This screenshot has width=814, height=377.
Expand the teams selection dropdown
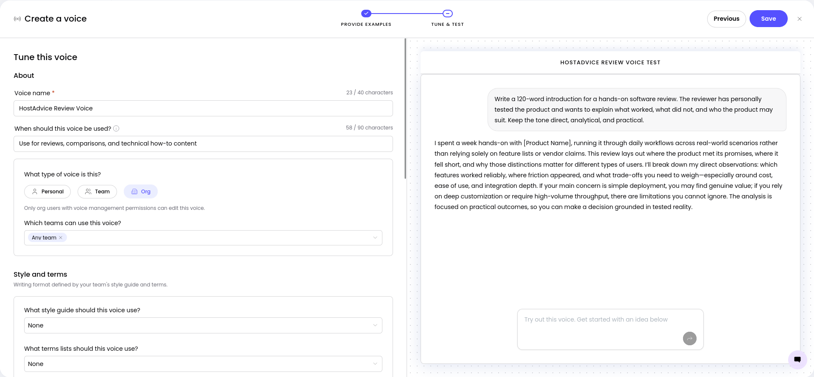pyautogui.click(x=375, y=238)
